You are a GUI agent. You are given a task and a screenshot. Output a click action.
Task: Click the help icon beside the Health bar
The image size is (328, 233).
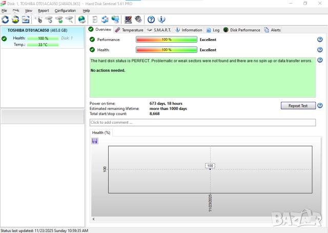[319, 50]
